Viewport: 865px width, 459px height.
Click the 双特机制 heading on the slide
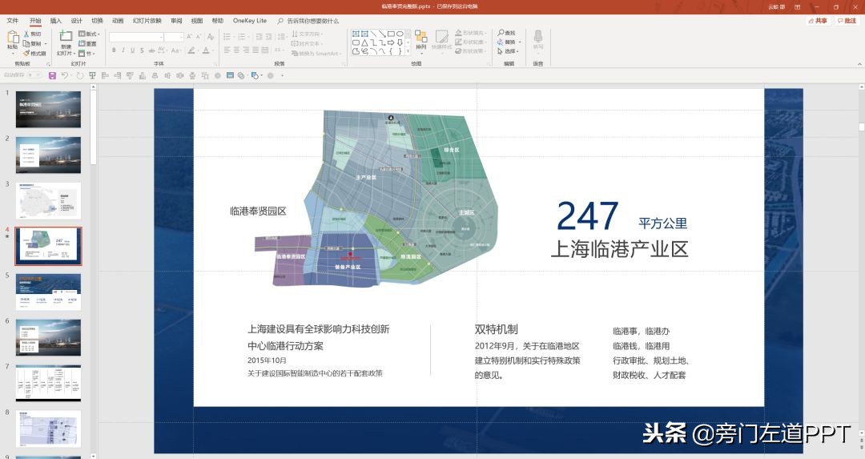tap(496, 329)
